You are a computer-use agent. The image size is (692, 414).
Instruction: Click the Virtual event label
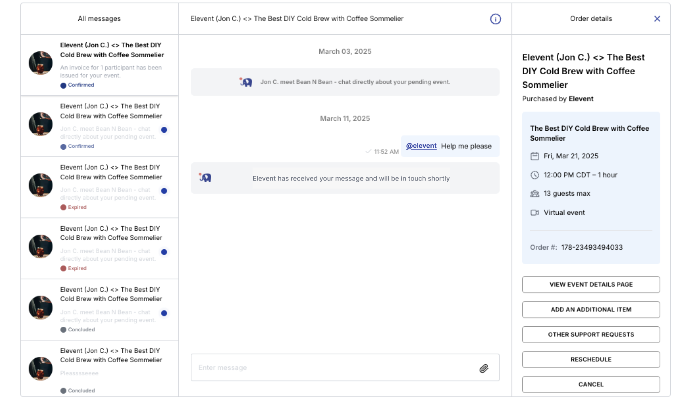[564, 213]
